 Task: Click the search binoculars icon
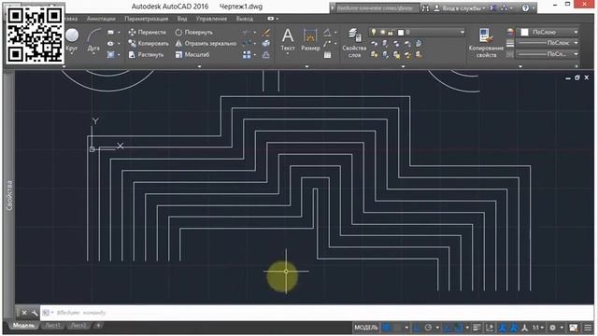click(x=425, y=8)
